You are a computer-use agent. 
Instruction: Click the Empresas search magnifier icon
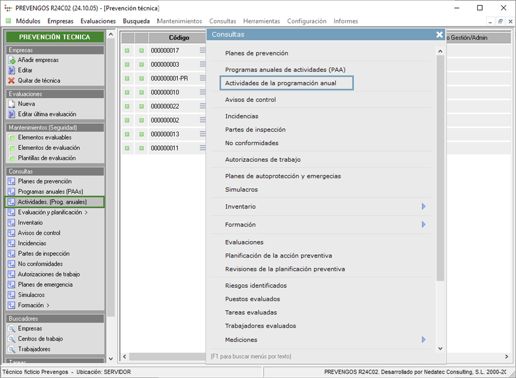[x=12, y=329]
